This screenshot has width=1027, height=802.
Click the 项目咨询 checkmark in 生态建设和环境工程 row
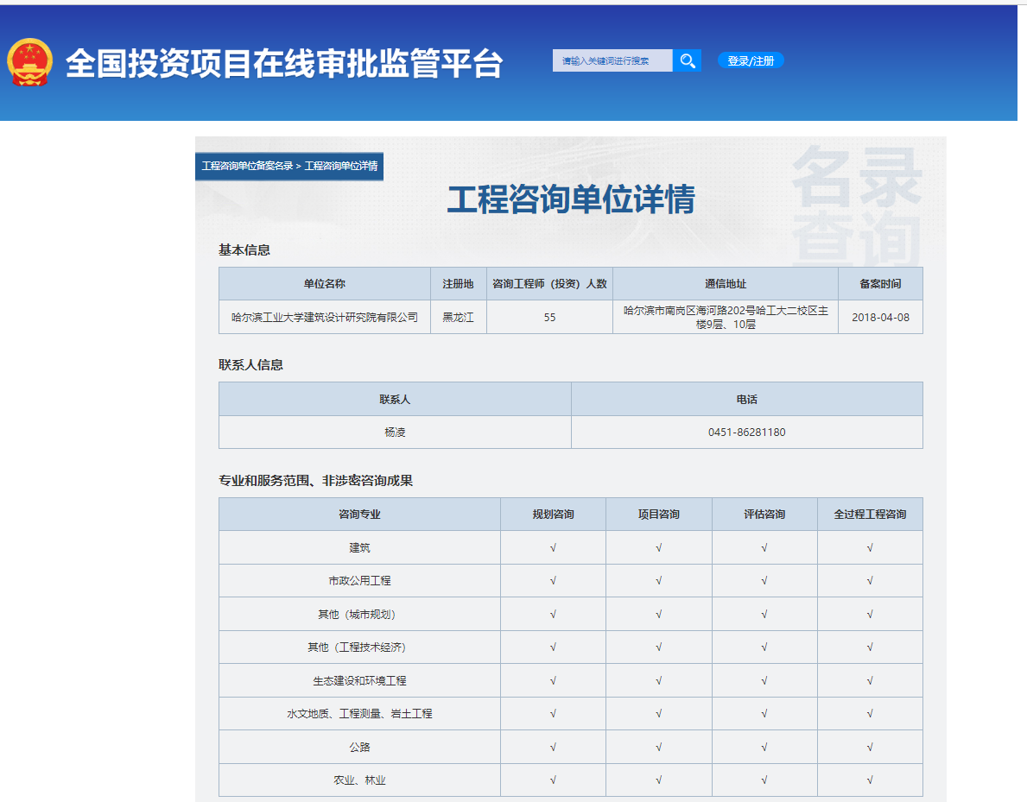coord(659,681)
